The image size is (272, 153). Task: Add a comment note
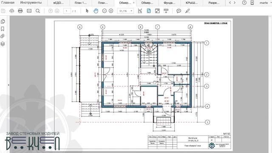[x=178, y=11]
